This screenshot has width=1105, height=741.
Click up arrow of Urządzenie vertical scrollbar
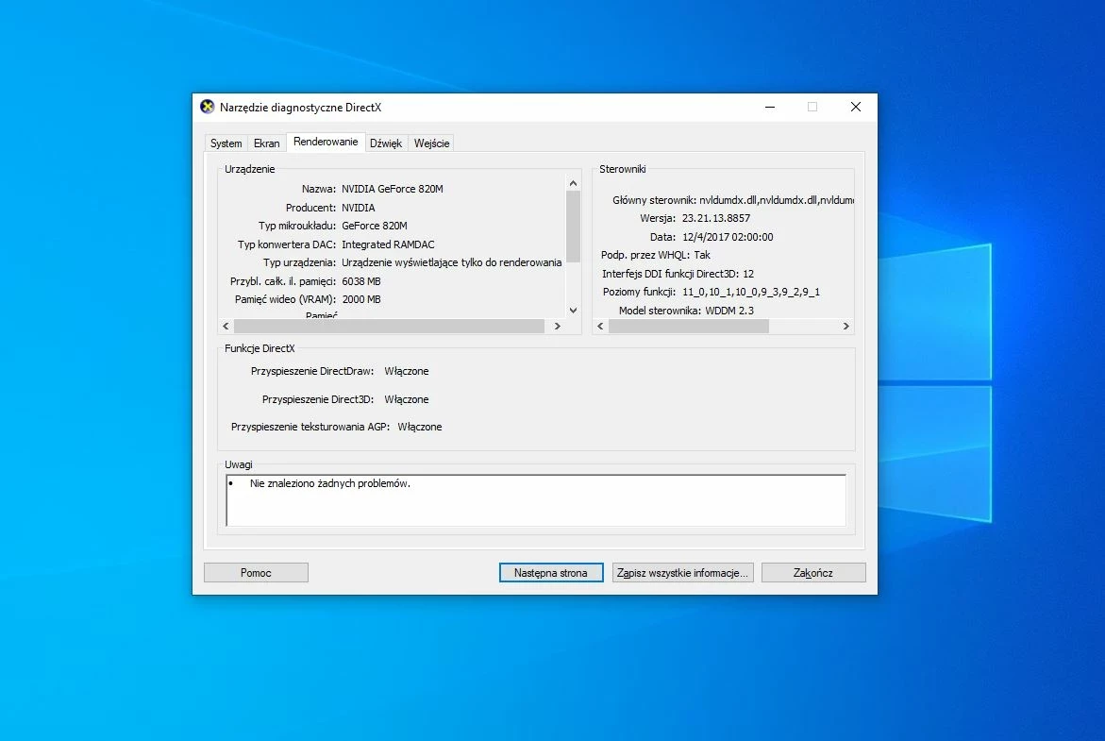(x=573, y=183)
